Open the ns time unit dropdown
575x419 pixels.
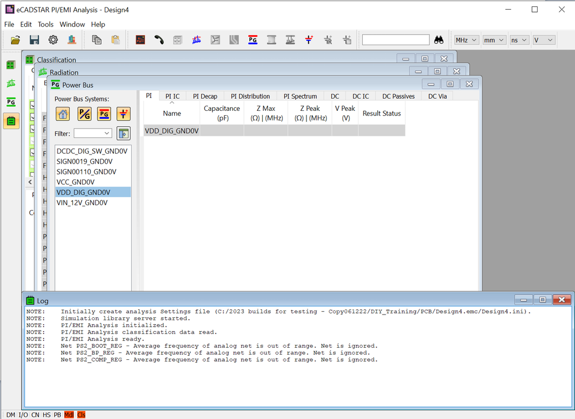(520, 40)
